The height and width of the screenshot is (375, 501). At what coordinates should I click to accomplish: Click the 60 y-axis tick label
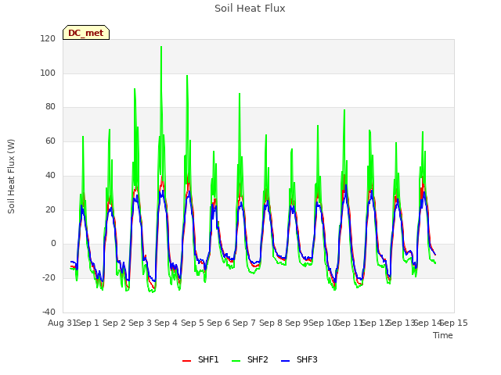click(x=50, y=141)
